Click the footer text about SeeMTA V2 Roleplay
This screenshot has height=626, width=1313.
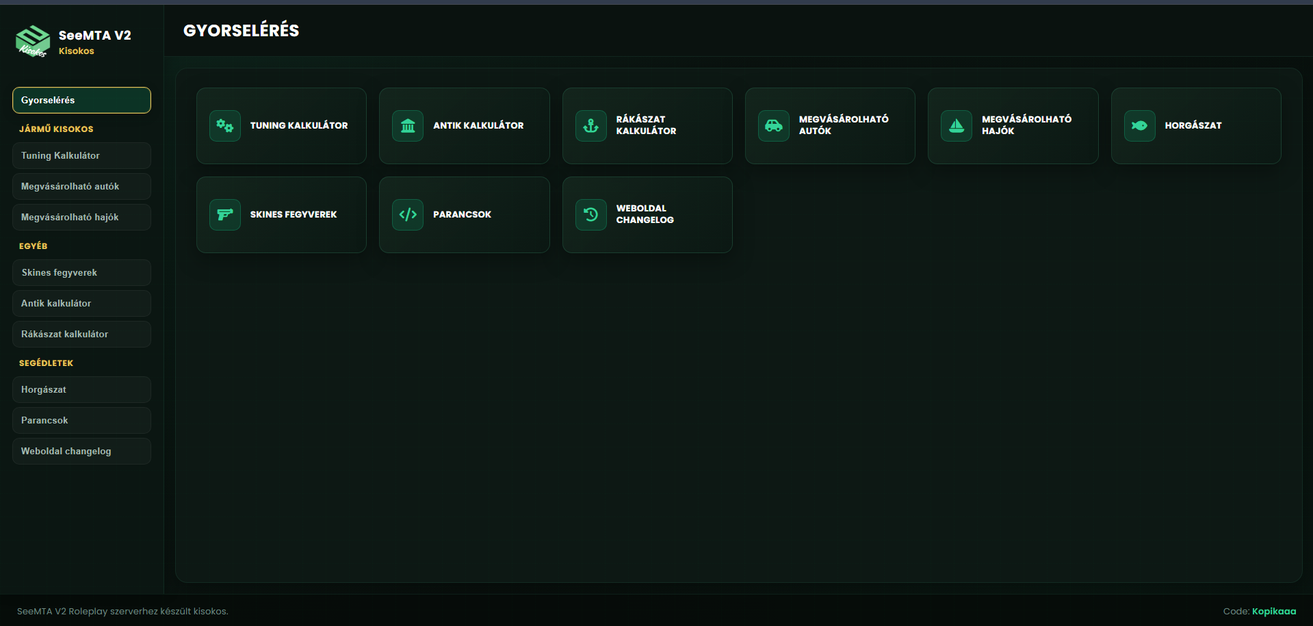(122, 612)
